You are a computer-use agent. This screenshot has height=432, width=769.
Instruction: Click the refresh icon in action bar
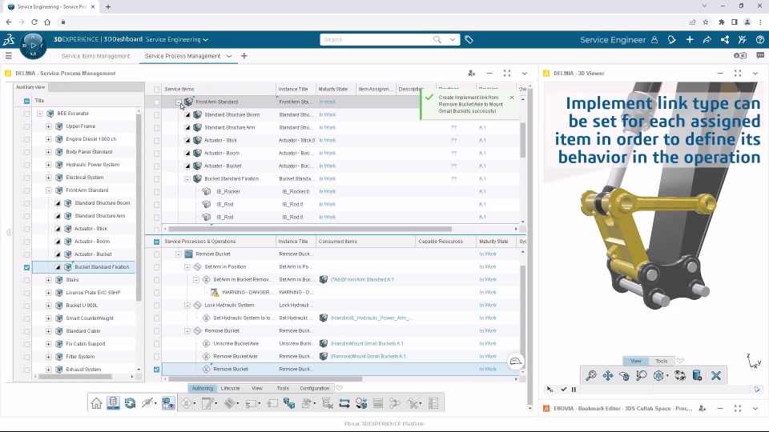[x=130, y=403]
